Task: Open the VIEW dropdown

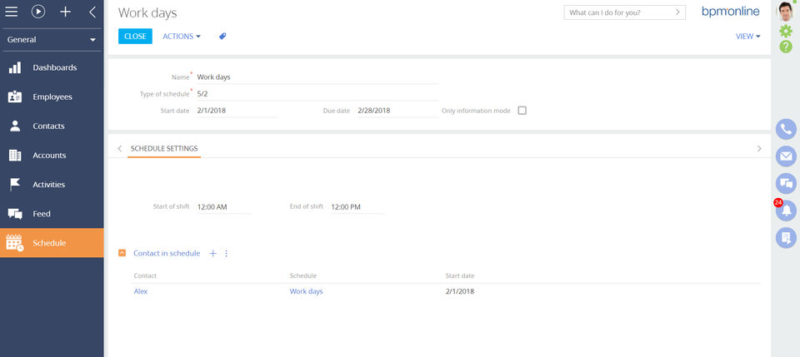Action: pos(748,36)
